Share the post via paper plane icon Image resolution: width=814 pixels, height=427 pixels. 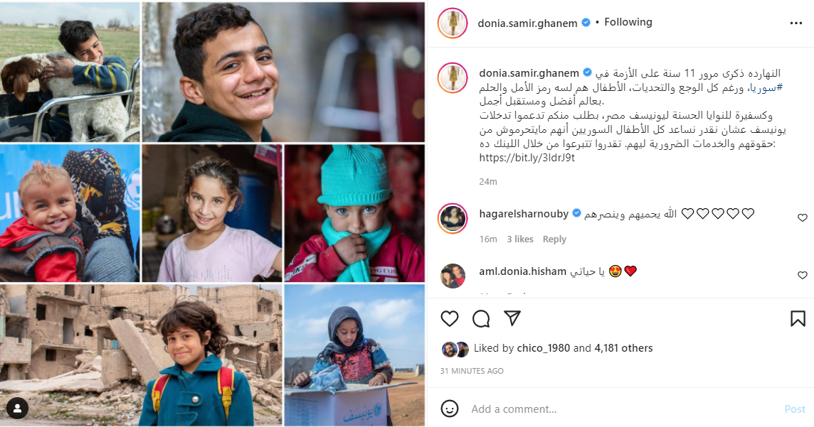(512, 318)
